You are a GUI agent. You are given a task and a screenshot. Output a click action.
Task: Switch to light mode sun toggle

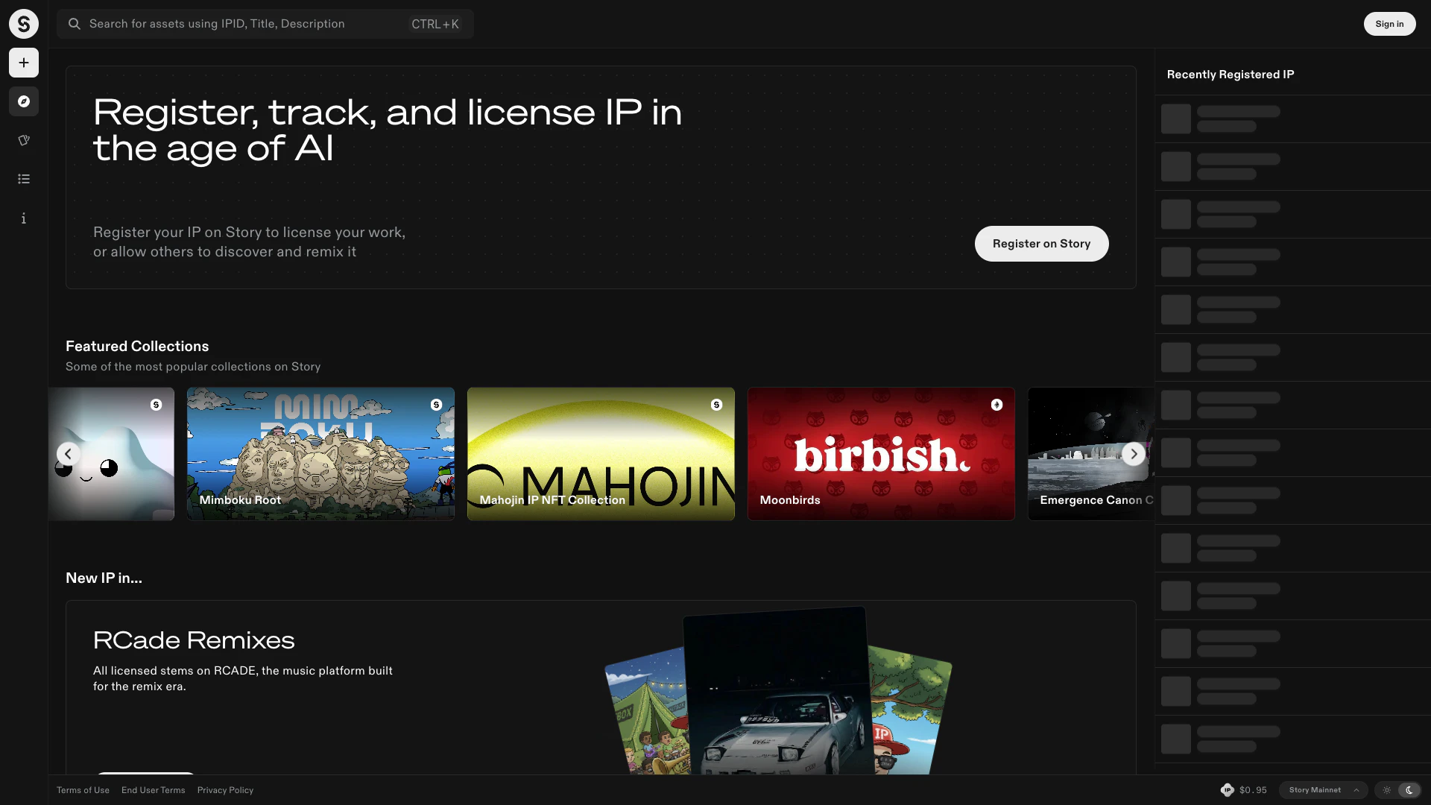(1387, 790)
